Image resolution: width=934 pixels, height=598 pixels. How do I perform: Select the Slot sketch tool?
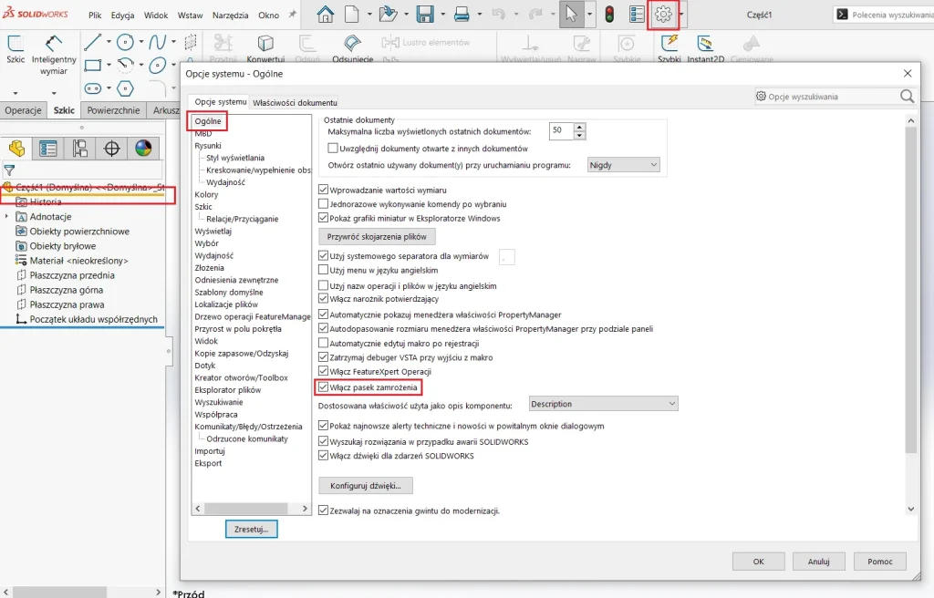point(93,88)
